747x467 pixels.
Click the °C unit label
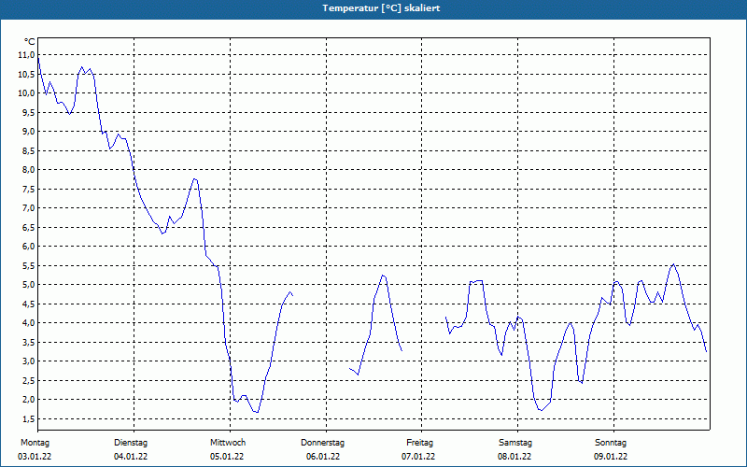coord(29,42)
